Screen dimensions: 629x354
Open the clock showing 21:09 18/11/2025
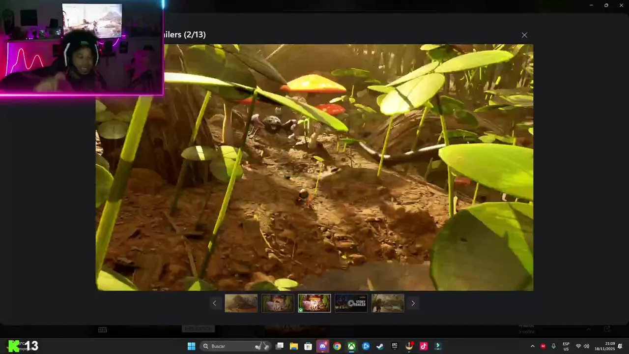click(605, 346)
